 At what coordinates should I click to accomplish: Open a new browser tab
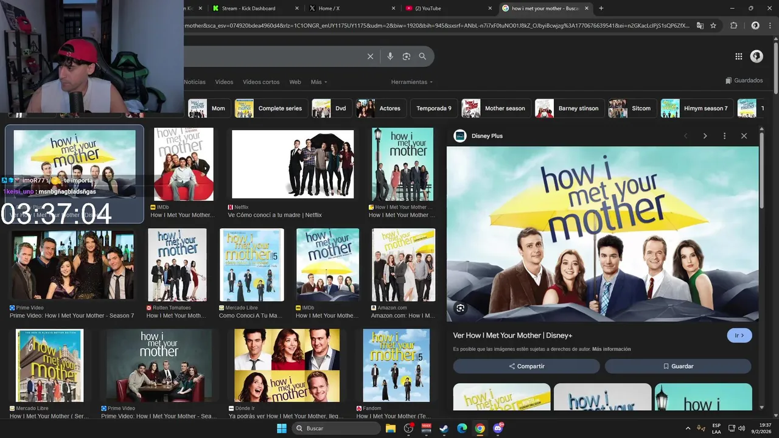(x=601, y=9)
